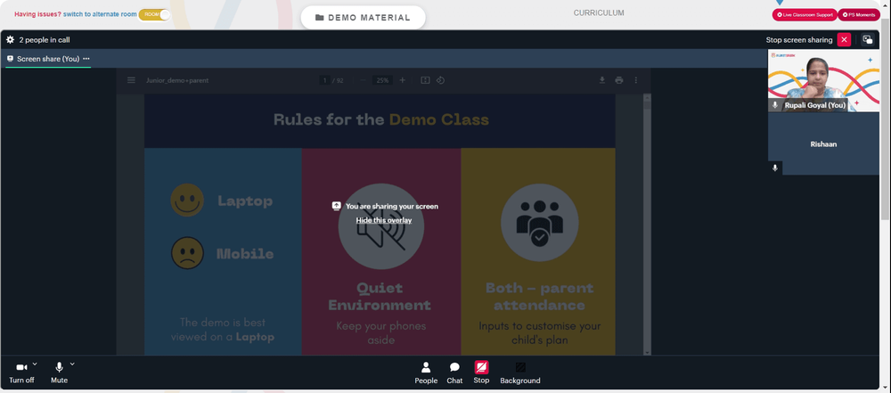Click PS Moments button
Viewport: 891px width, 393px height.
tap(860, 15)
